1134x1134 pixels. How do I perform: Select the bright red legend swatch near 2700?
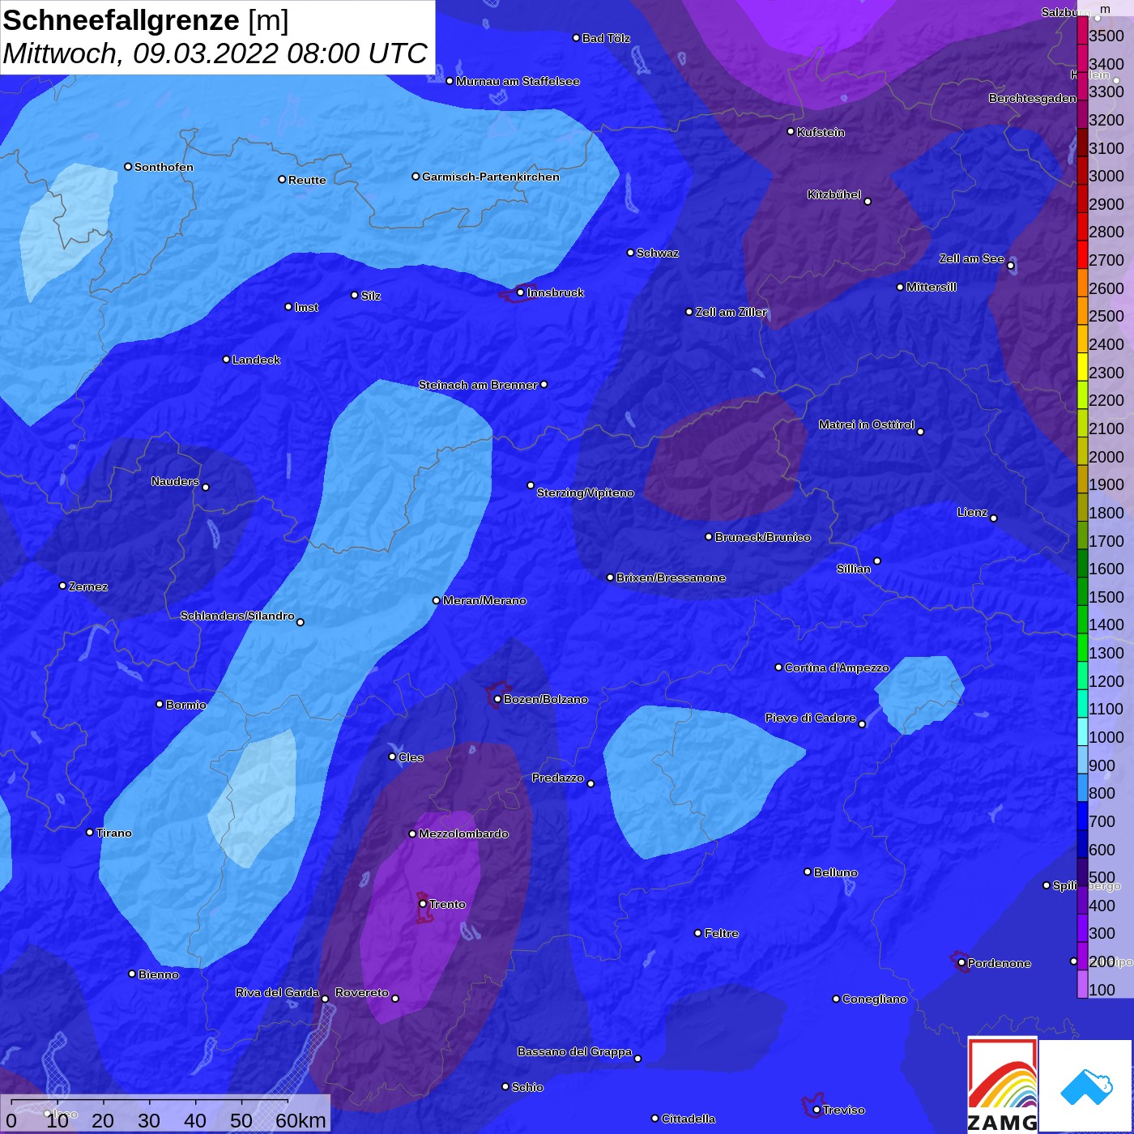pyautogui.click(x=1082, y=254)
